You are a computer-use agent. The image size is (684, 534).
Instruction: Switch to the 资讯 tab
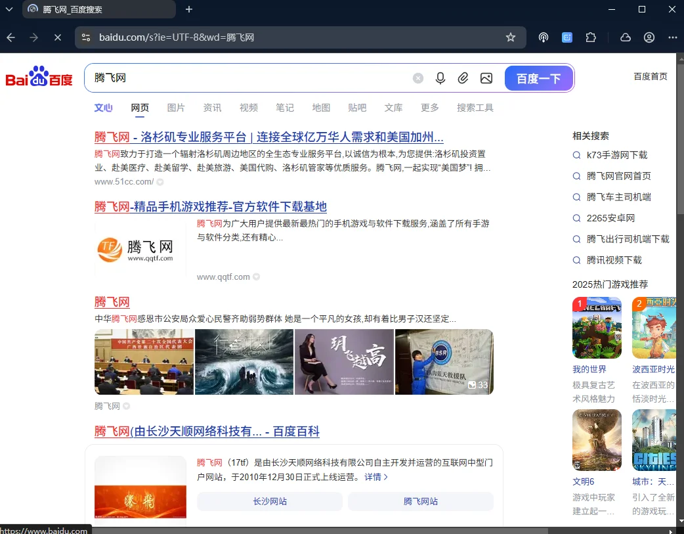[213, 108]
